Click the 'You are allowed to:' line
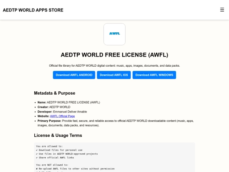229x172 pixels. tap(49, 146)
